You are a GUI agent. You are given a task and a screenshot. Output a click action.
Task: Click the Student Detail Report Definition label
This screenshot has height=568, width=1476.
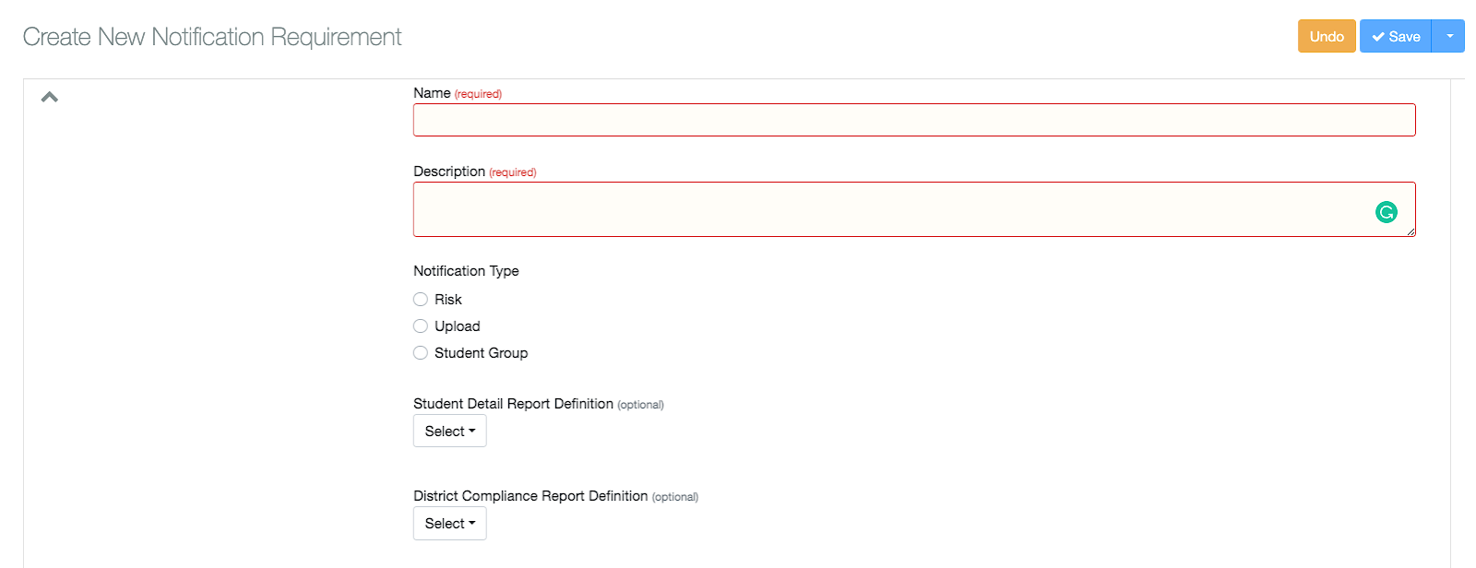click(x=513, y=404)
